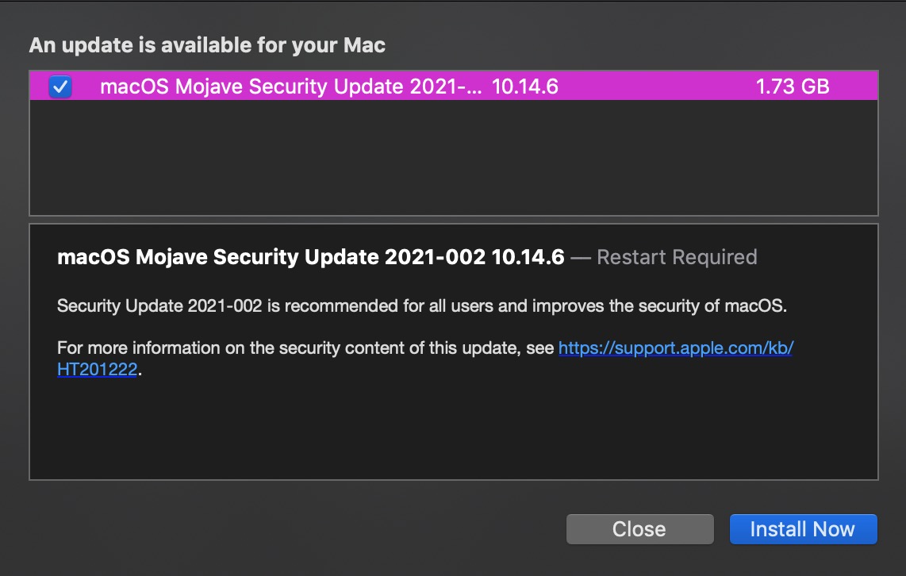Screen dimensions: 906x576
Task: Click the Restart Required label
Action: [676, 257]
